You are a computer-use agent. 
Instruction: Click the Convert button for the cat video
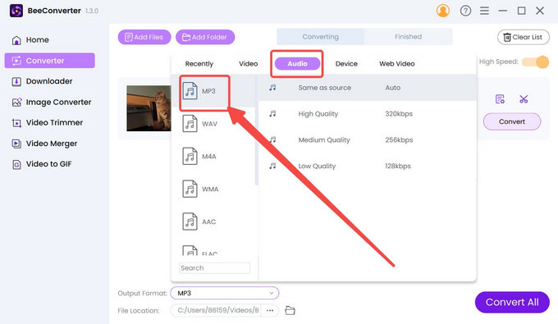512,121
